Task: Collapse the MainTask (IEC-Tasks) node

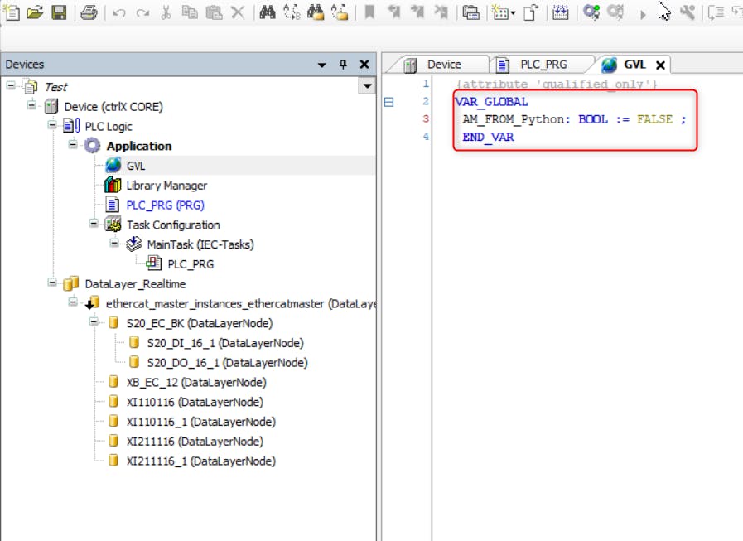Action: [x=114, y=244]
